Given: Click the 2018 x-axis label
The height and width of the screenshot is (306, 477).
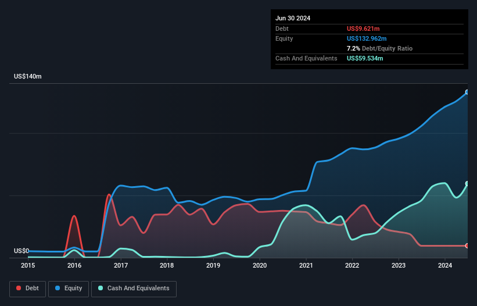Looking at the screenshot, I should point(167,265).
